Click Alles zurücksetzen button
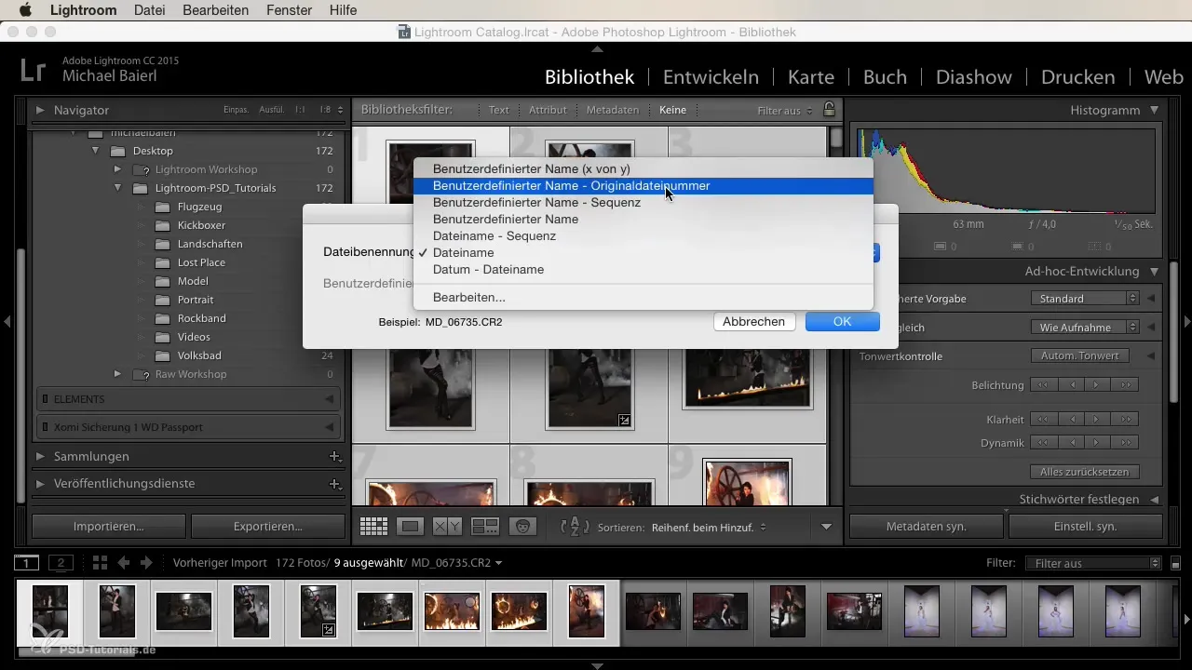Screen dimensions: 1192x670 tap(1085, 472)
